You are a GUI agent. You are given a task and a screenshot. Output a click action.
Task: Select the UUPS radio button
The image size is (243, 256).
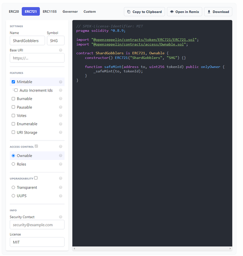coord(14,196)
